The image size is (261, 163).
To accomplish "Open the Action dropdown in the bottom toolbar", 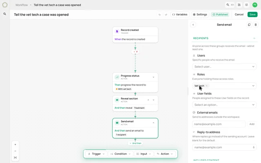I will (165, 154).
